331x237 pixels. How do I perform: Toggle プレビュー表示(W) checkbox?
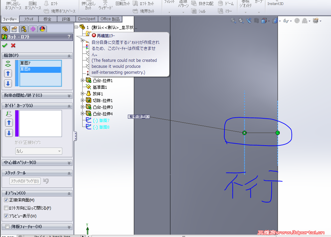6,216
